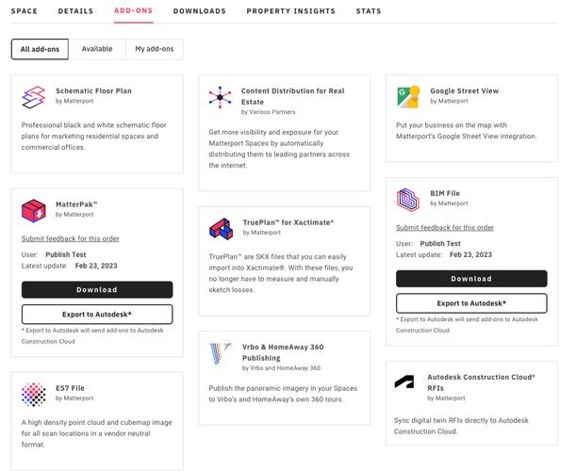576x471 pixels.
Task: Click the MatterPak red box icon
Action: pyautogui.click(x=33, y=211)
